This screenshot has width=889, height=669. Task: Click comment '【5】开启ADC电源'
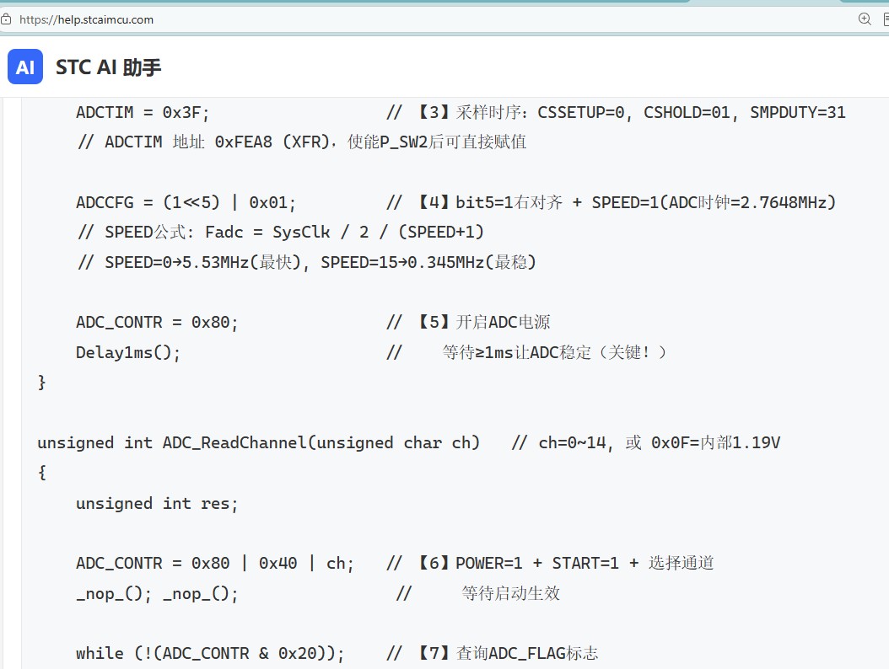coord(468,323)
